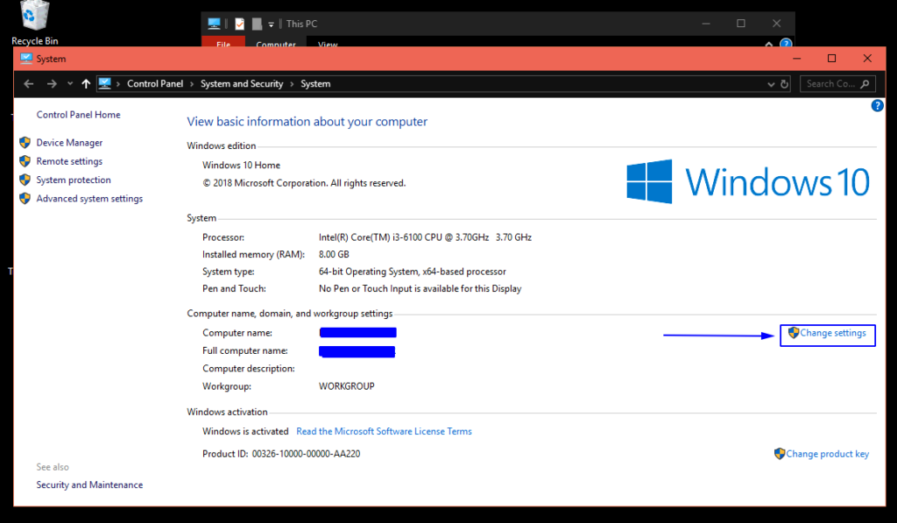
Task: Click the System breadcrumb item
Action: 315,83
